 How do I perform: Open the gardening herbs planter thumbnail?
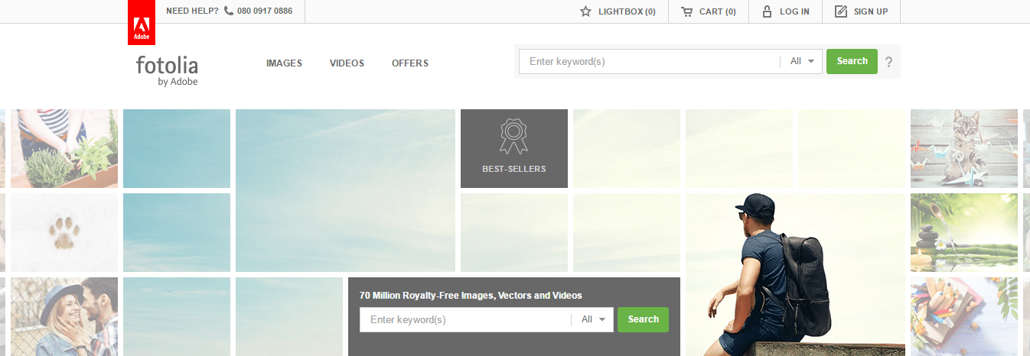64,148
